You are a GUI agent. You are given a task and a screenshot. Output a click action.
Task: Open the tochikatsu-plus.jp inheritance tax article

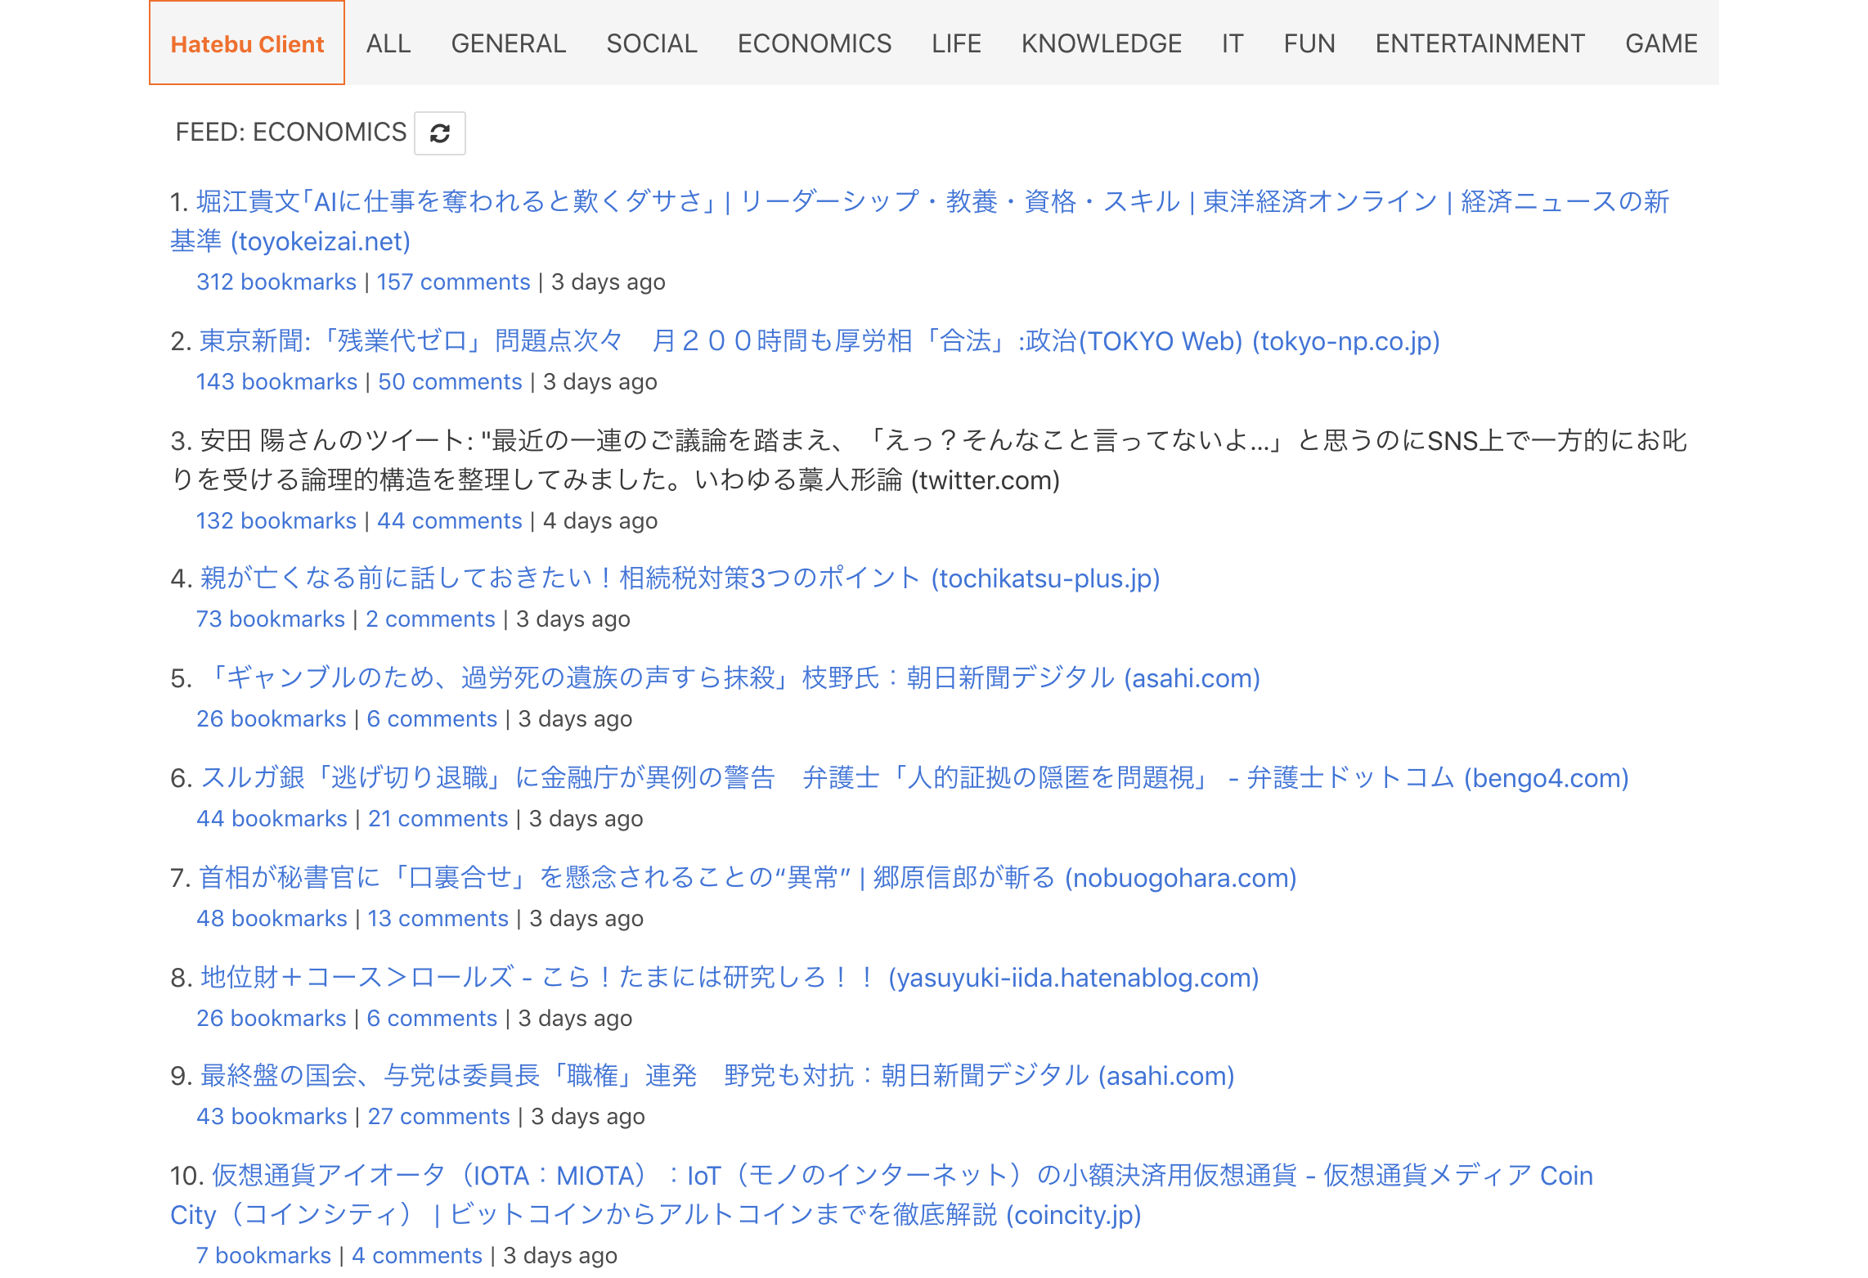click(x=679, y=578)
